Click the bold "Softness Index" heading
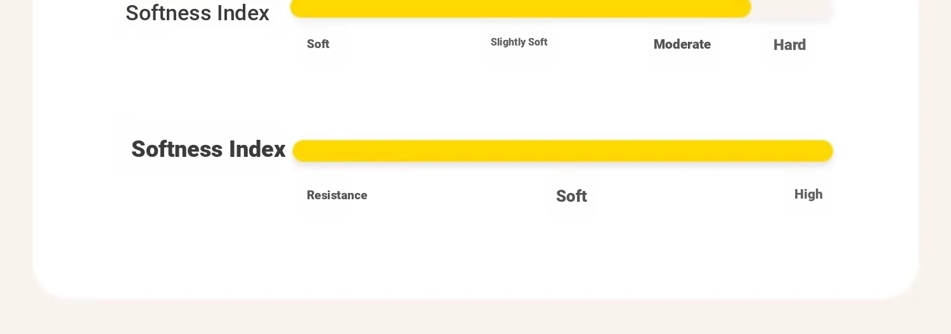 pos(208,149)
